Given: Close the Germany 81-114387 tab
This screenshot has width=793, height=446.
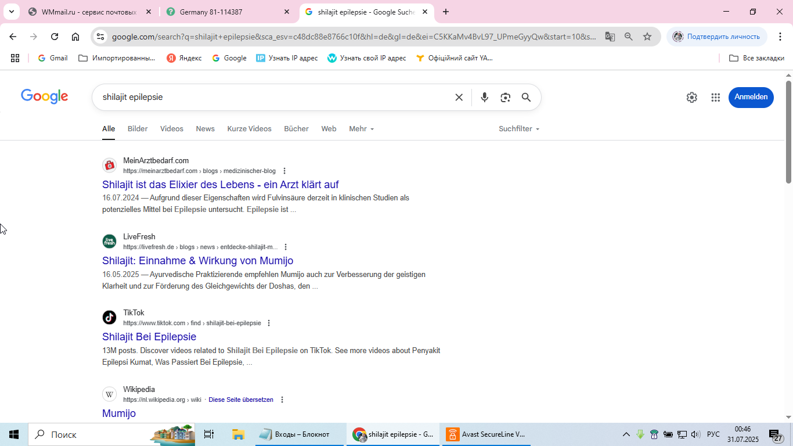Looking at the screenshot, I should tap(287, 12).
